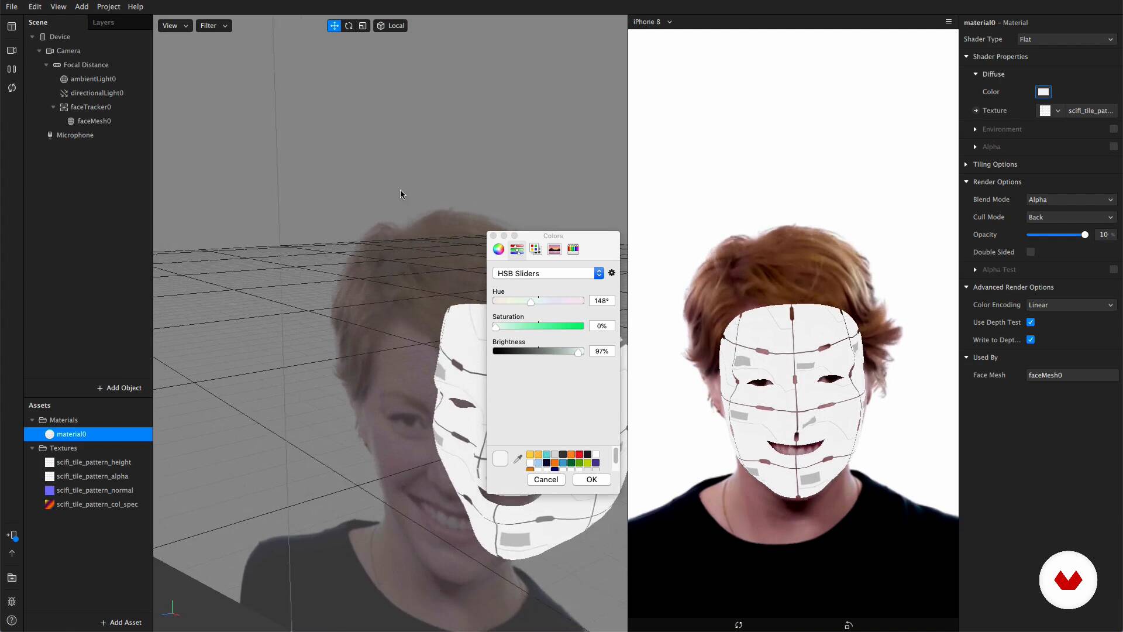The width and height of the screenshot is (1123, 632).
Task: Open the viewport View dropdown
Action: [x=175, y=26]
